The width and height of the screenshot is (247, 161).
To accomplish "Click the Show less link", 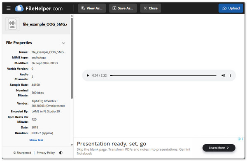I will tap(36, 140).
